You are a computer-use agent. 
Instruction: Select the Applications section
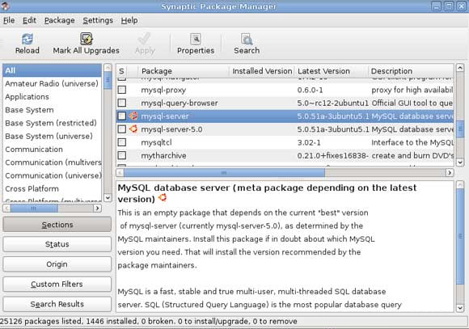(52, 97)
